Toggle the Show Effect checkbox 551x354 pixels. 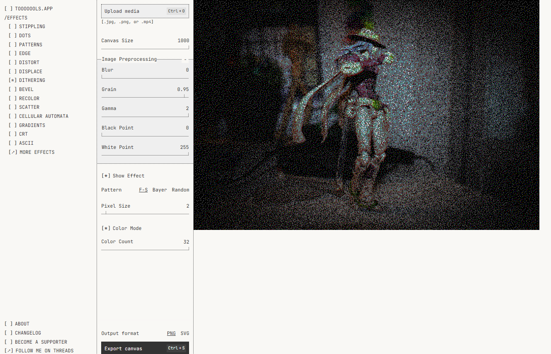point(123,176)
